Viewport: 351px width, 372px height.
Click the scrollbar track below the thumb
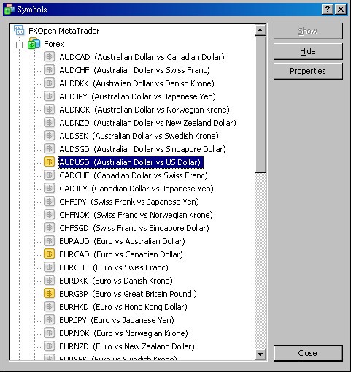[261, 261]
